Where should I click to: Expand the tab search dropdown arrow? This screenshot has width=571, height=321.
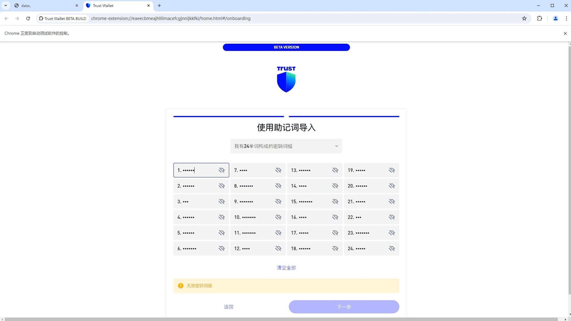pyautogui.click(x=6, y=6)
